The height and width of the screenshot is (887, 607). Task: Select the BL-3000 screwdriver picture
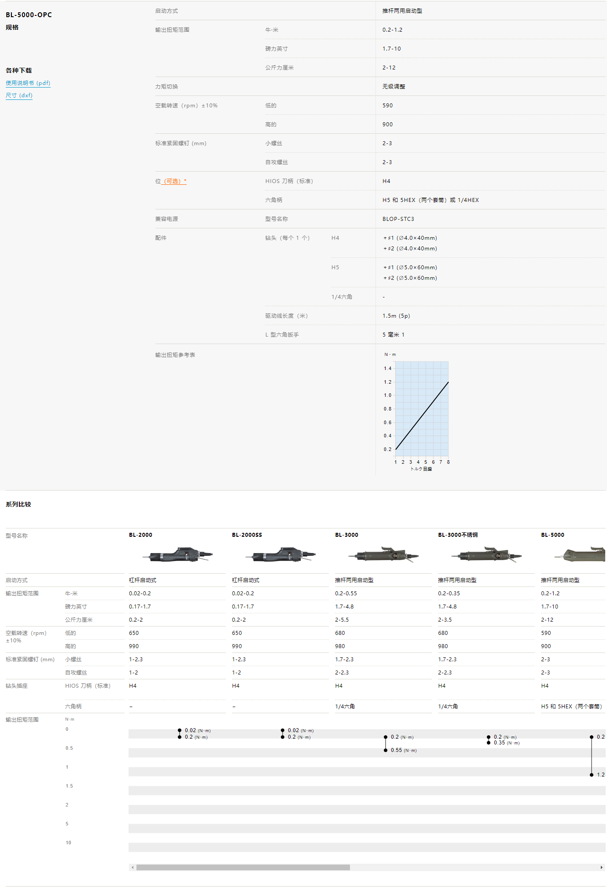pyautogui.click(x=383, y=555)
